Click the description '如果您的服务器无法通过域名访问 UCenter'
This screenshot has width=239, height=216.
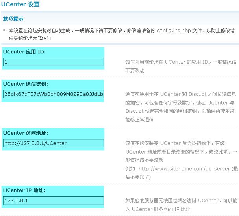pos(181,205)
